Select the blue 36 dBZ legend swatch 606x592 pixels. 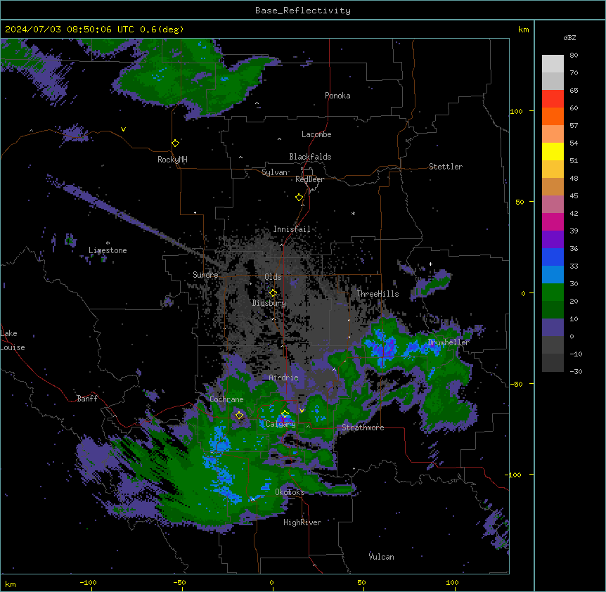553,257
